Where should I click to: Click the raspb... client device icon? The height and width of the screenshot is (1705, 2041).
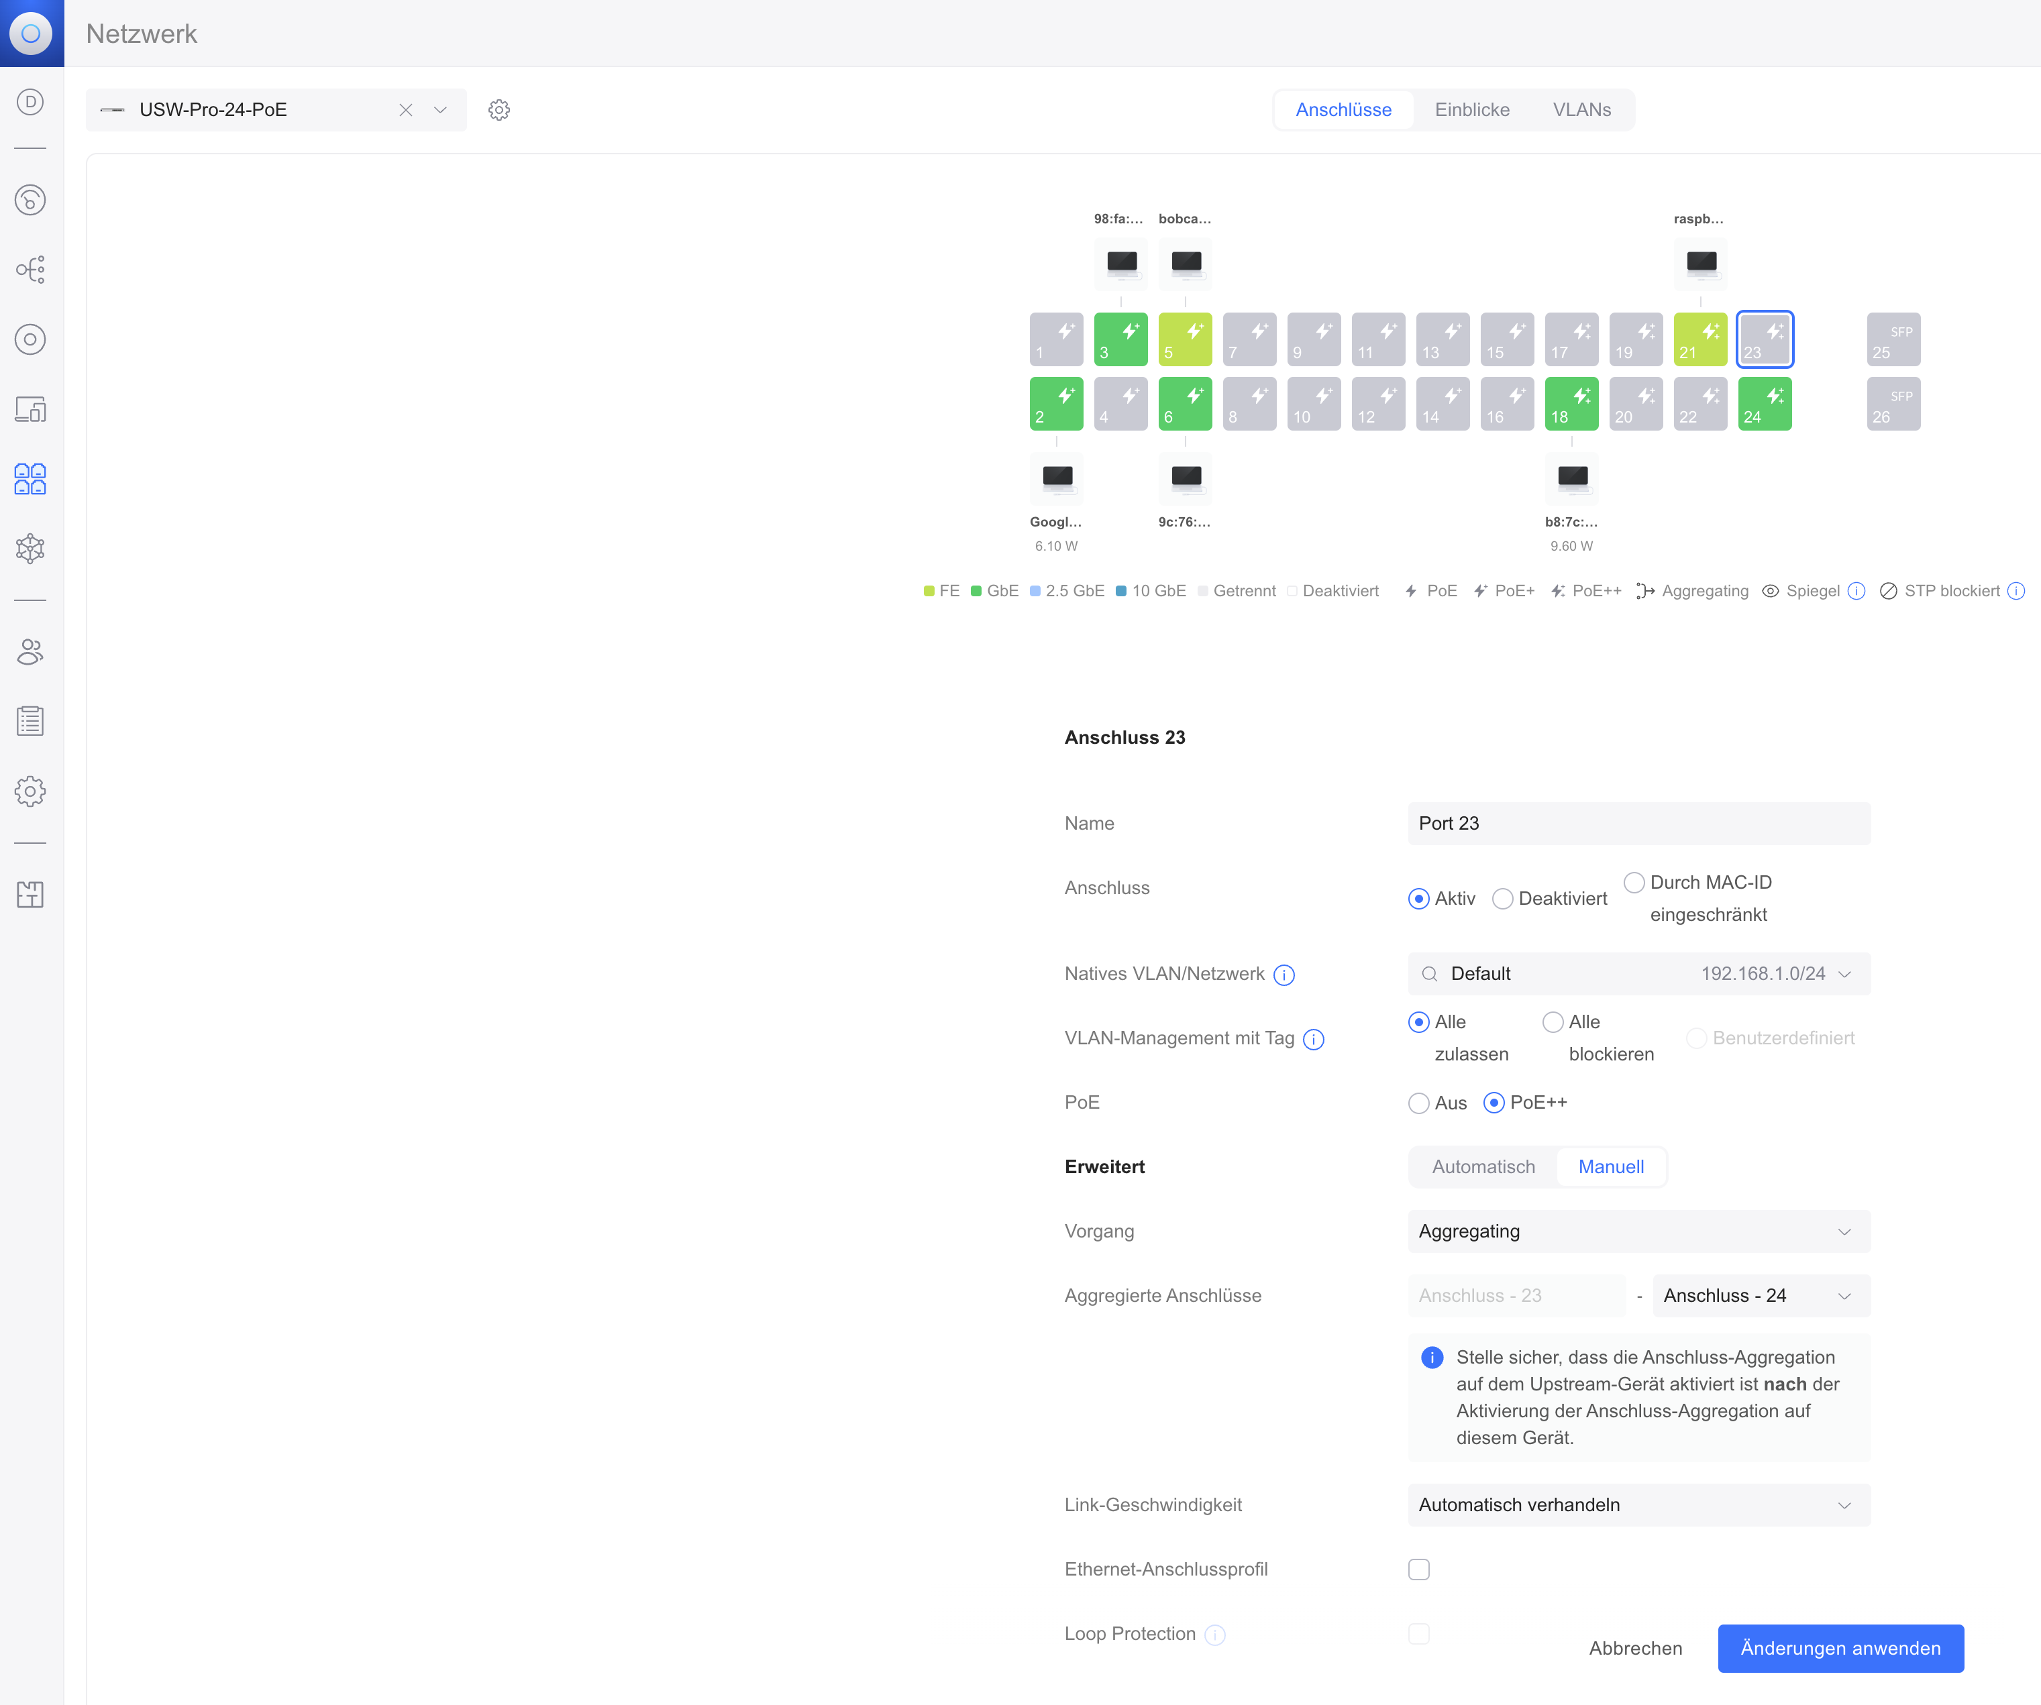click(x=1701, y=264)
